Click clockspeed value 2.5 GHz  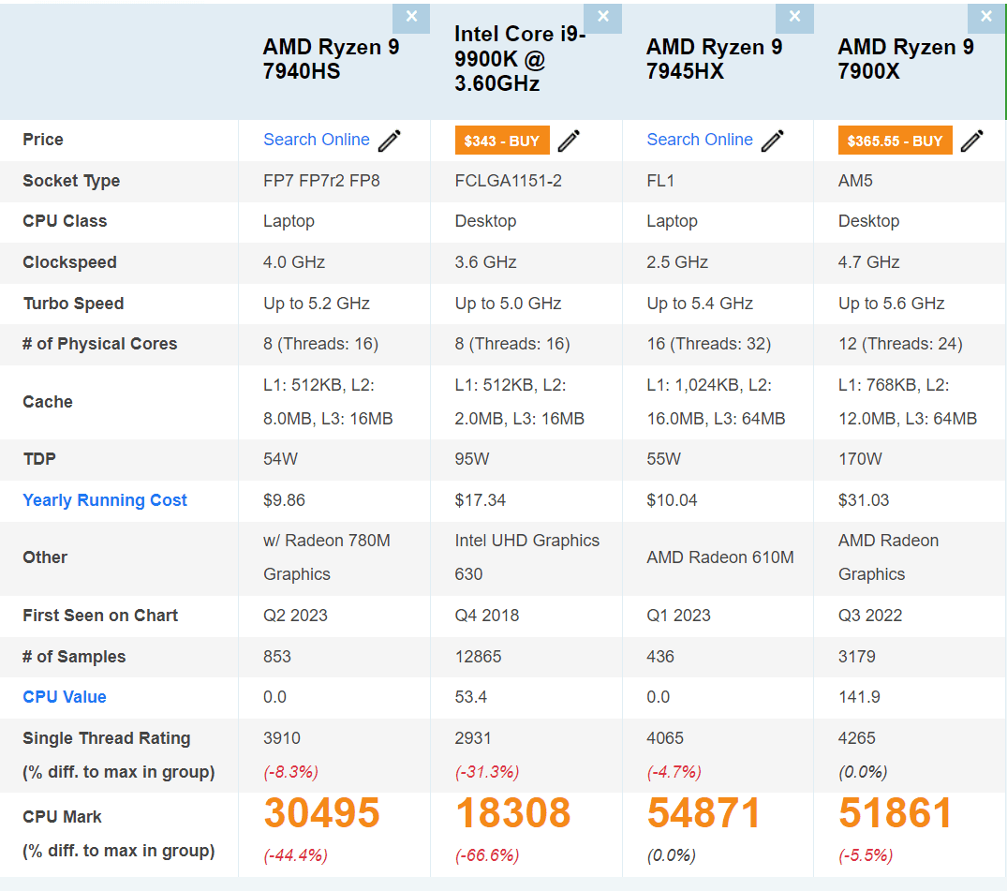pos(677,262)
